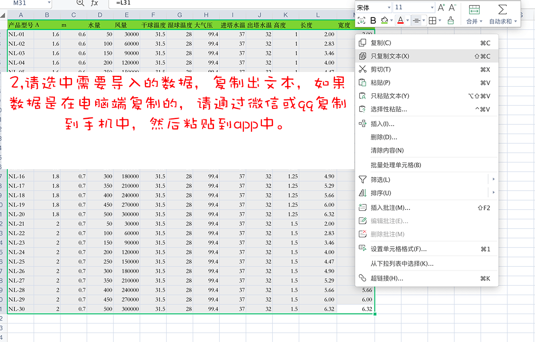Click cell containing NL-01
This screenshot has height=342, width=535.
[21, 34]
